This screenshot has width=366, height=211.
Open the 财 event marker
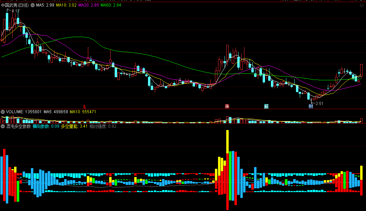311,106
